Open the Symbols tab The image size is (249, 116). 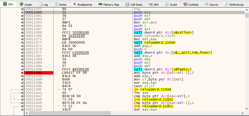point(191,4)
